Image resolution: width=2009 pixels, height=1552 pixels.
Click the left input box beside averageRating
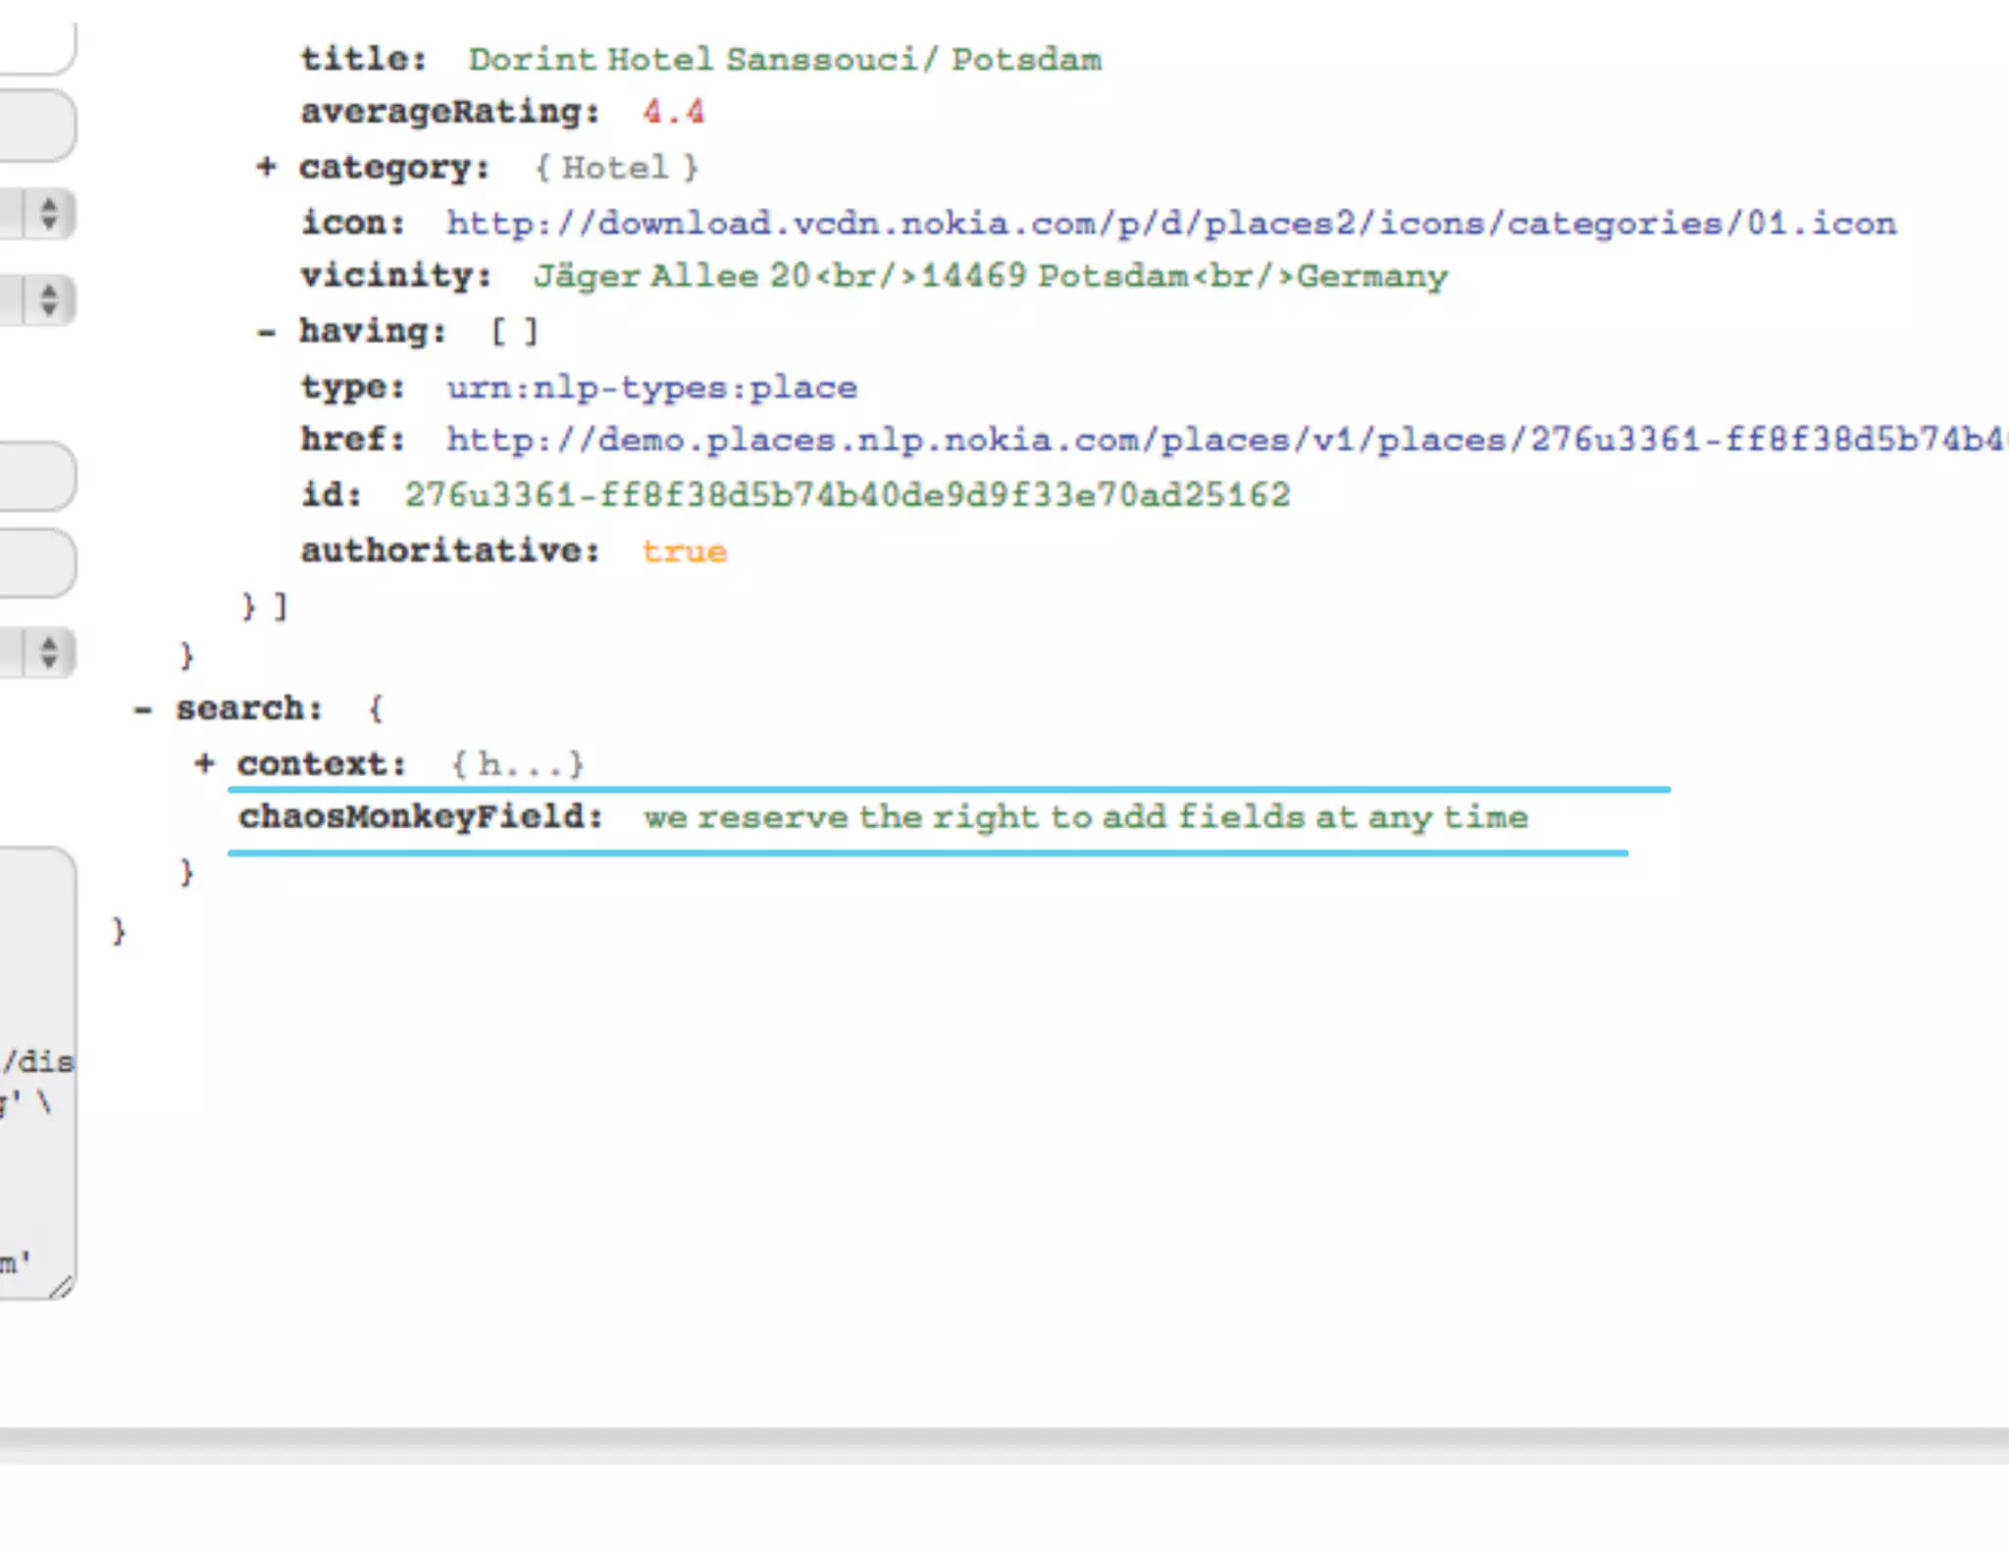click(x=34, y=125)
